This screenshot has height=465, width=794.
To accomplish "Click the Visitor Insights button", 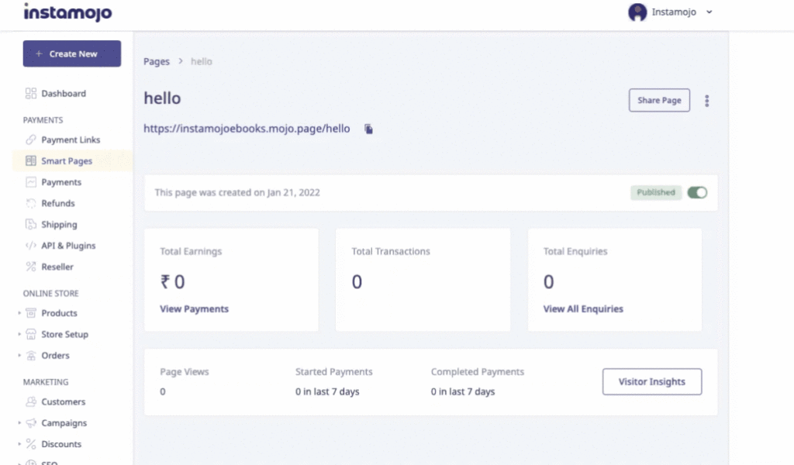I will point(651,382).
